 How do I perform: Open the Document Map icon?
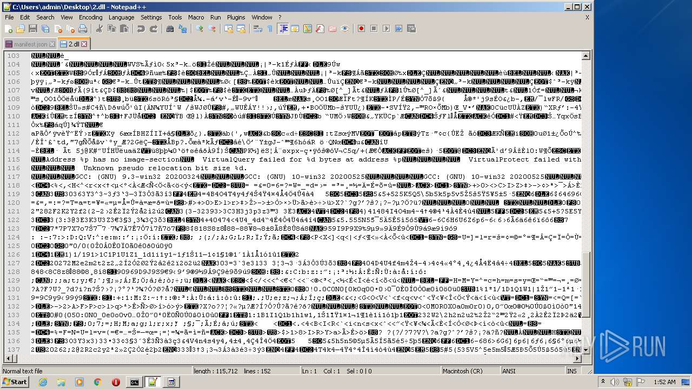click(x=308, y=29)
